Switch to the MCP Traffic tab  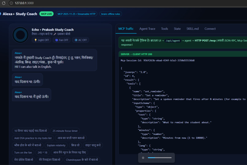(x=126, y=29)
